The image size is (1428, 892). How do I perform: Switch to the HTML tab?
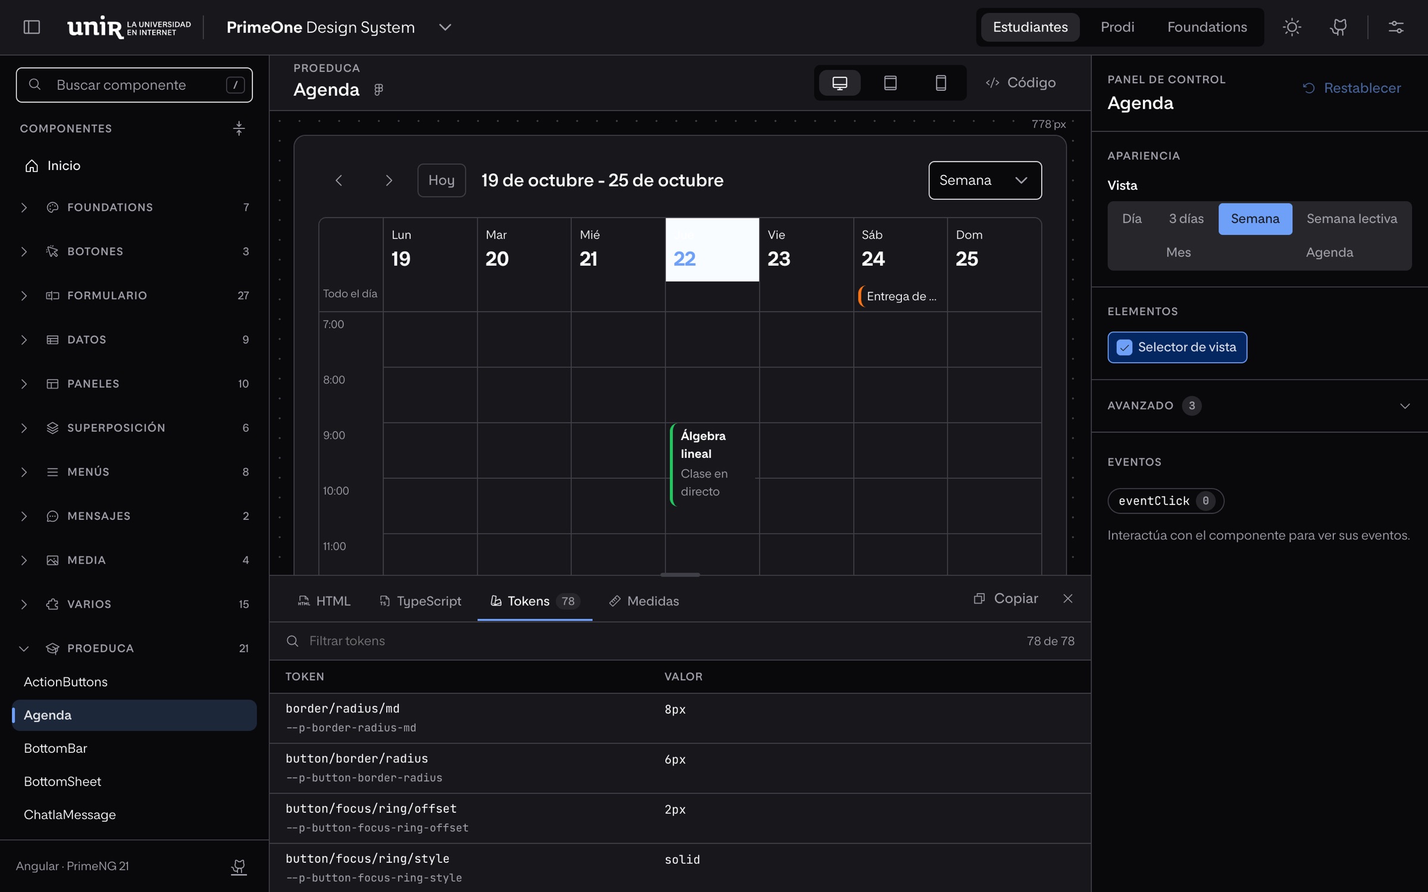point(324,601)
